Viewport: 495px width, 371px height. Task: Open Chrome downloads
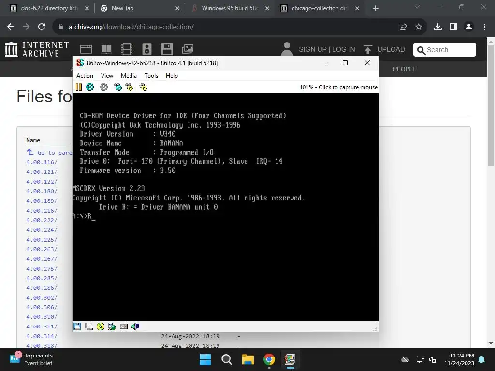click(437, 27)
